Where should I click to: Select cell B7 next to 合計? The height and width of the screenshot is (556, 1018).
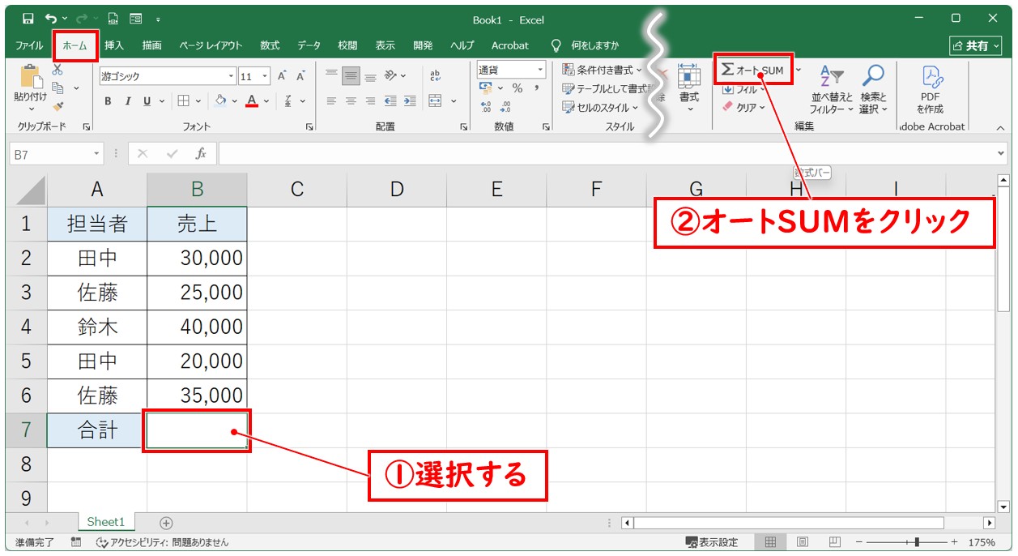[x=197, y=430]
